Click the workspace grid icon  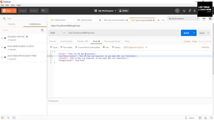[96, 11]
